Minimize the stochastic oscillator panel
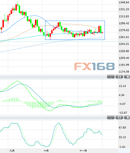The image size is (130, 153). point(111,118)
